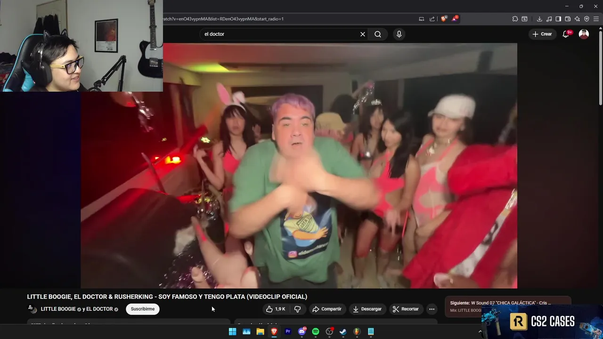Toggle the browser sidebar panel icon
Image resolution: width=603 pixels, height=339 pixels.
(x=558, y=19)
